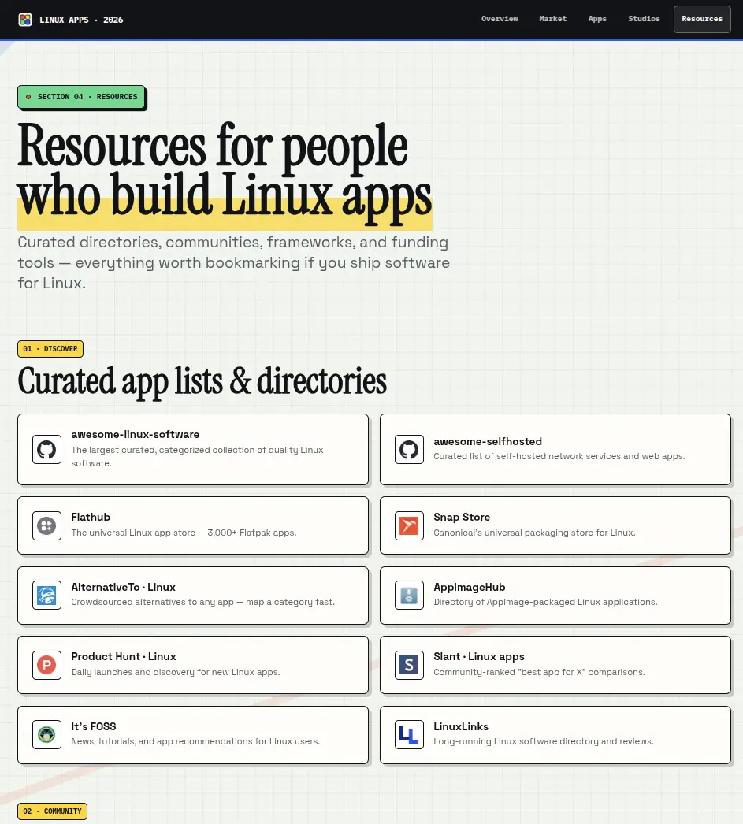Click 'Directory of AppImage-packaged Linux applications' text
The width and height of the screenshot is (743, 824).
(x=545, y=602)
